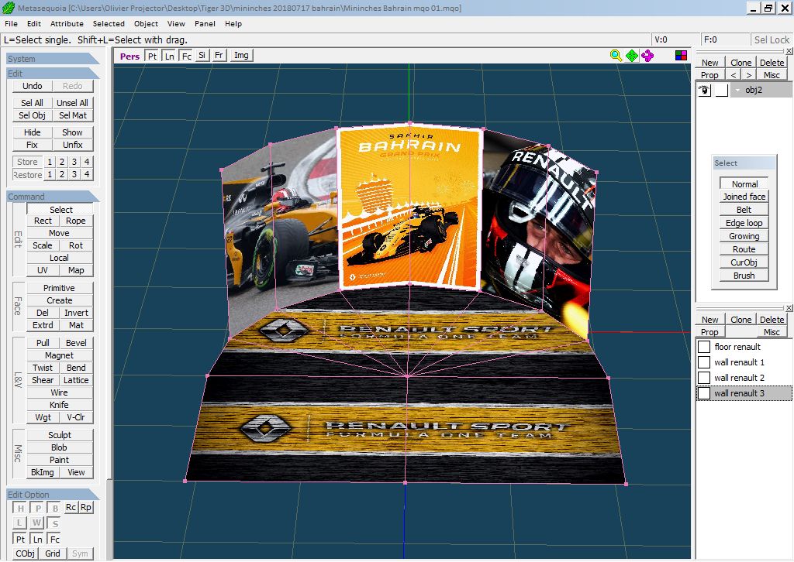Open the Attribute menu

67,24
